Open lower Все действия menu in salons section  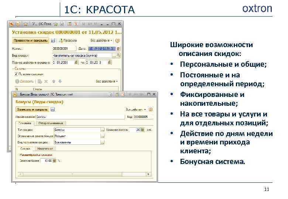107,81
